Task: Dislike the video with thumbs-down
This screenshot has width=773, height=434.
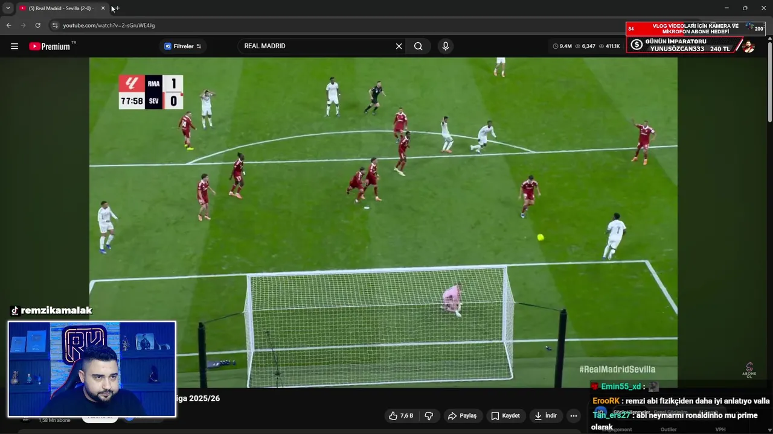Action: [x=429, y=416]
